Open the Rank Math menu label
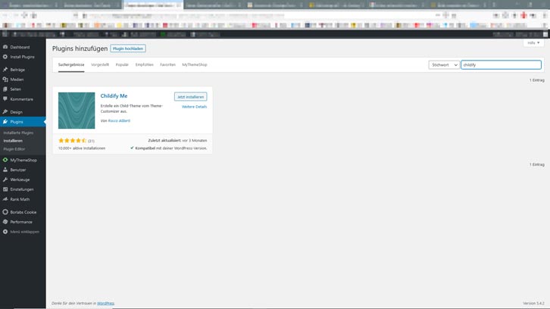This screenshot has height=309, width=550. point(20,199)
